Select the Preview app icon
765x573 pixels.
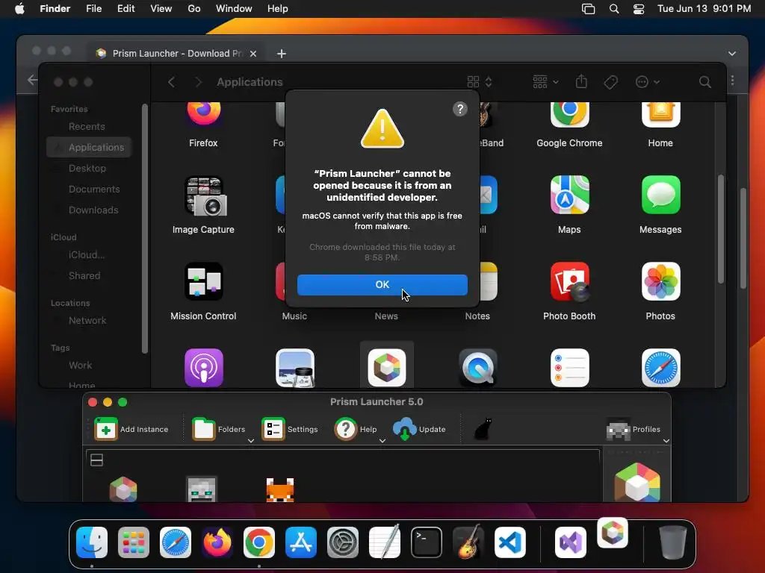[x=294, y=368]
